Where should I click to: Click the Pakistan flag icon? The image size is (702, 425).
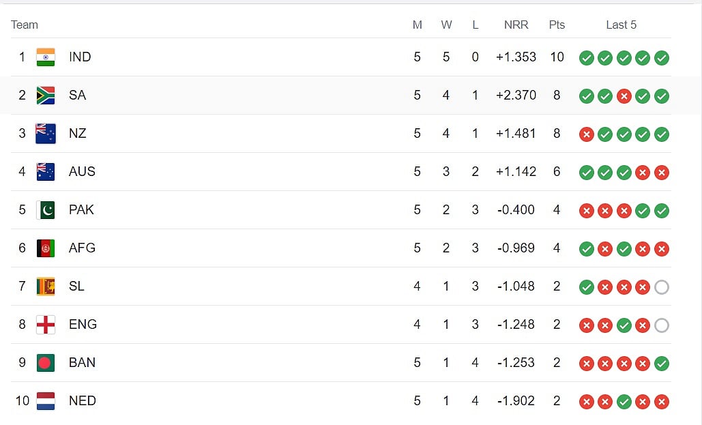pyautogui.click(x=46, y=210)
